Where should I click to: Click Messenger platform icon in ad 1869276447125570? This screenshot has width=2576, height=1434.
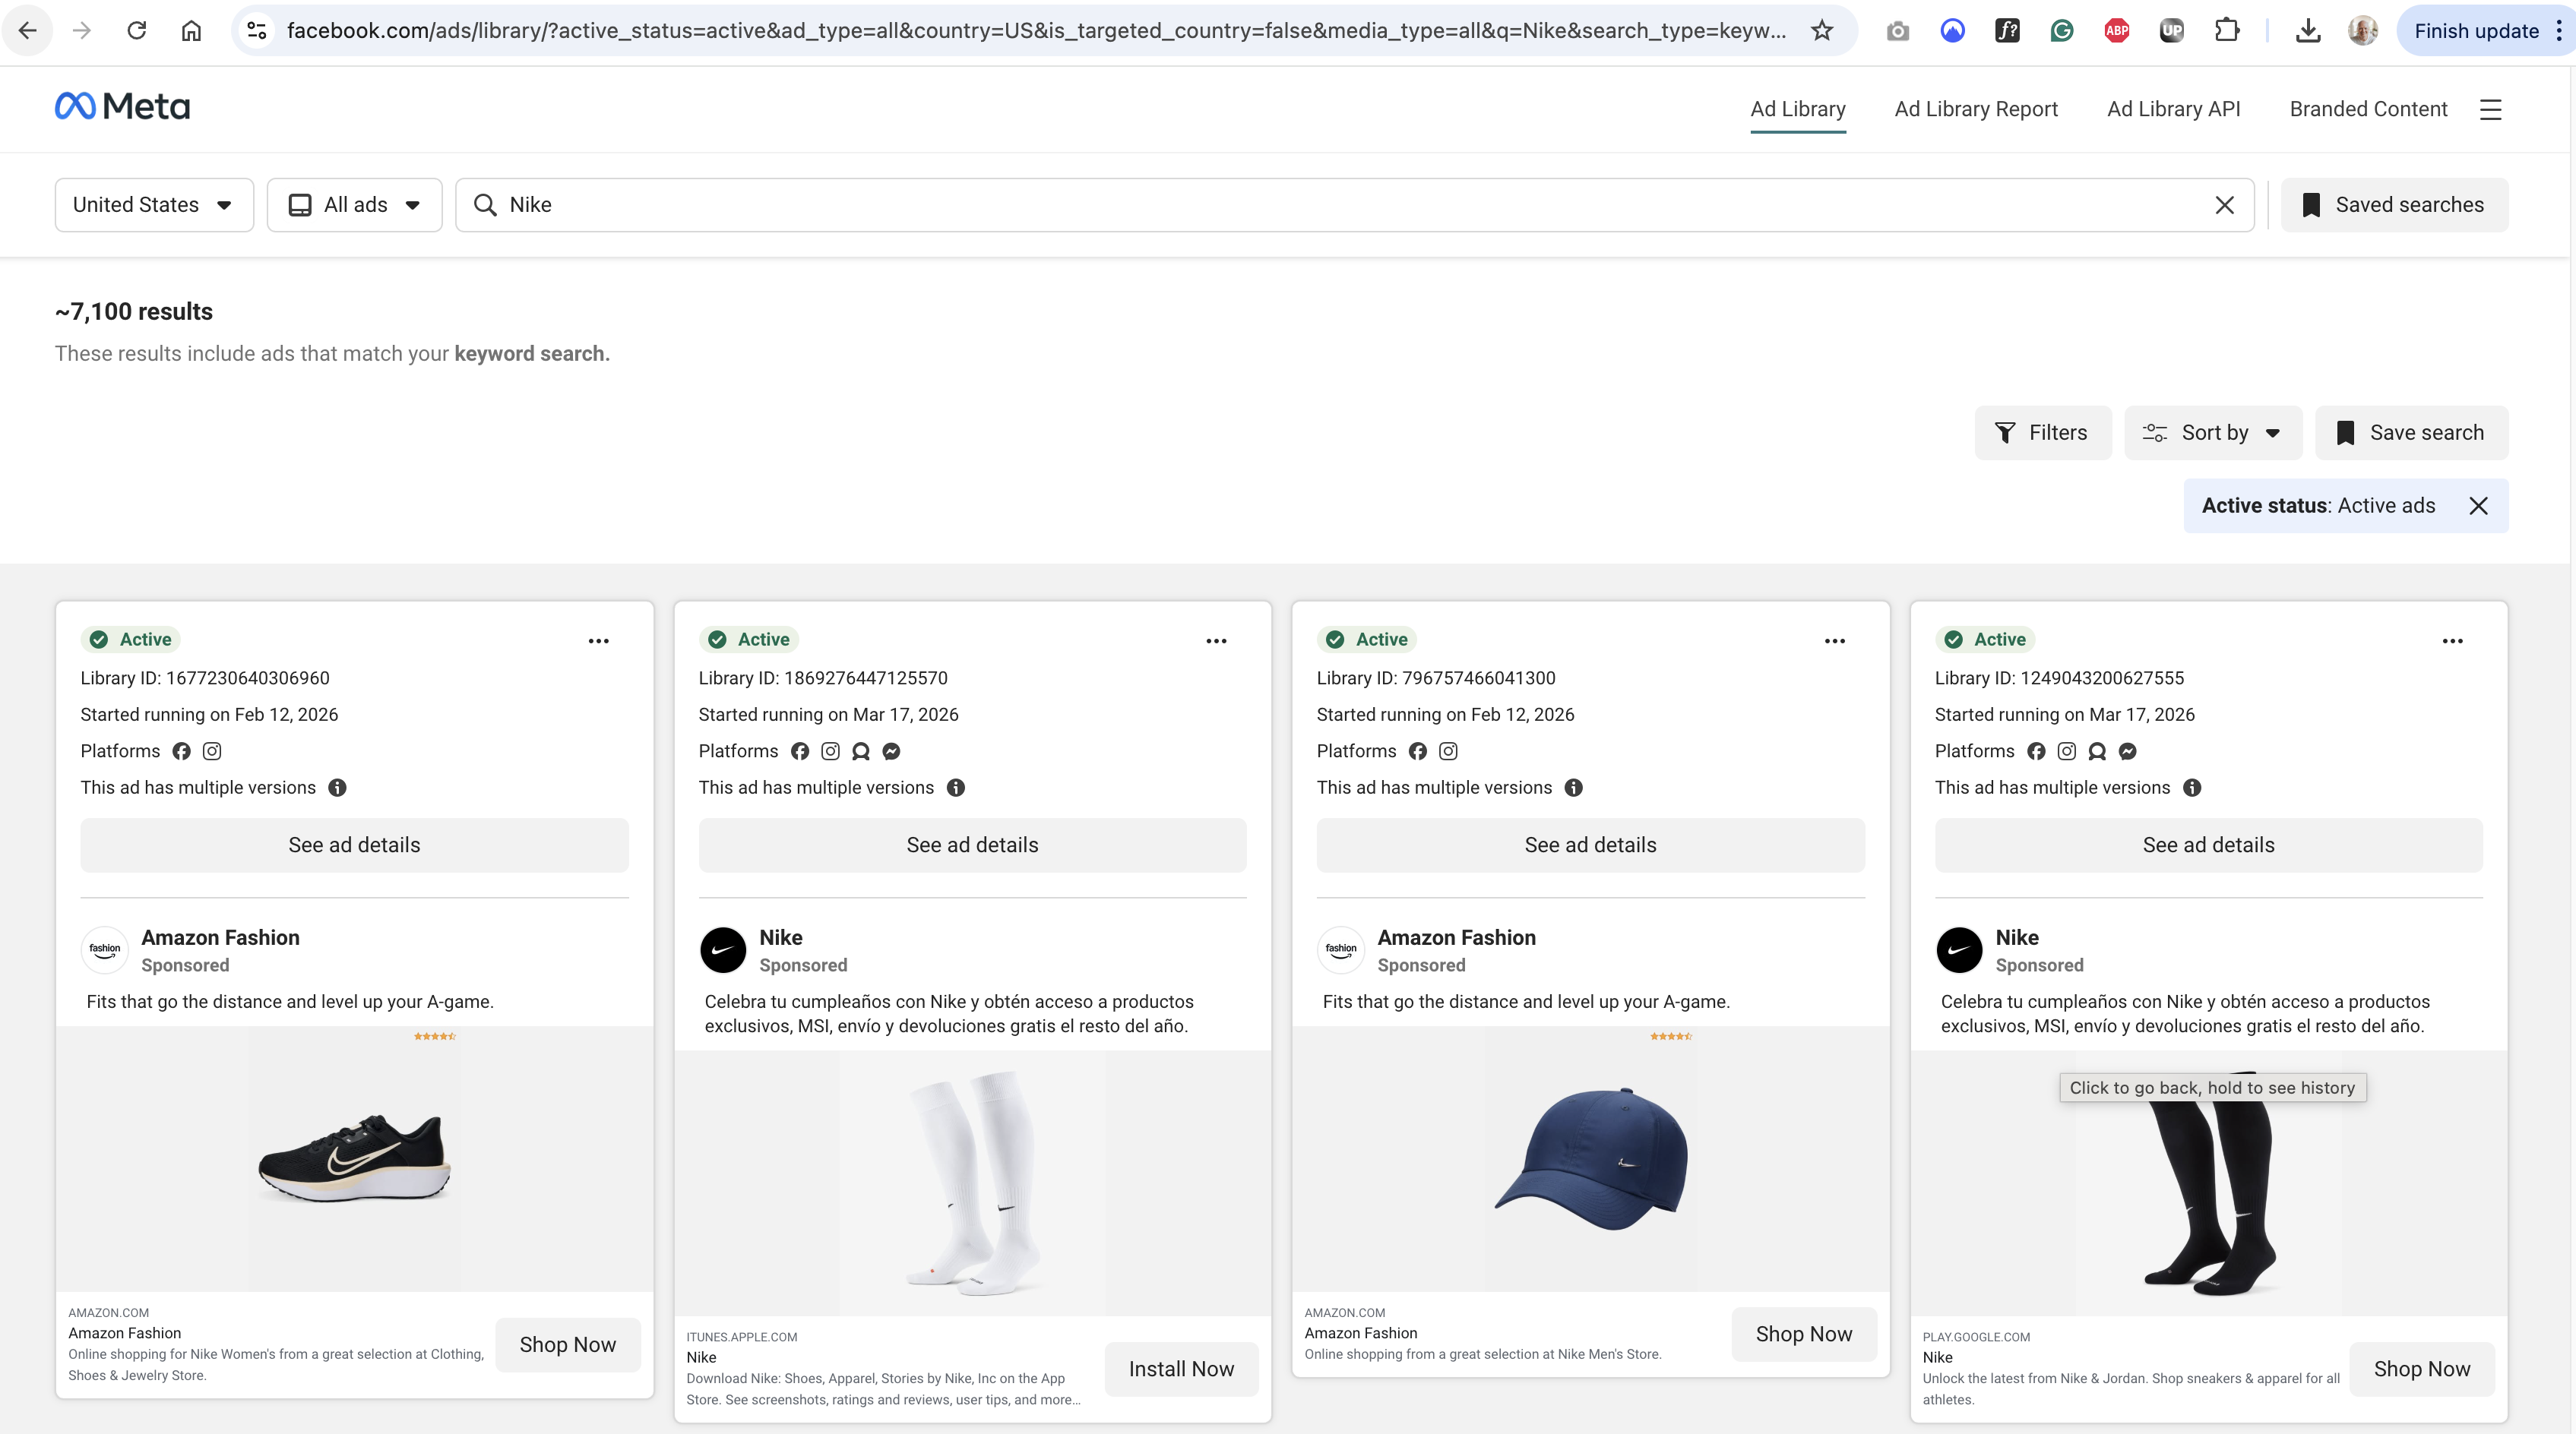click(891, 751)
